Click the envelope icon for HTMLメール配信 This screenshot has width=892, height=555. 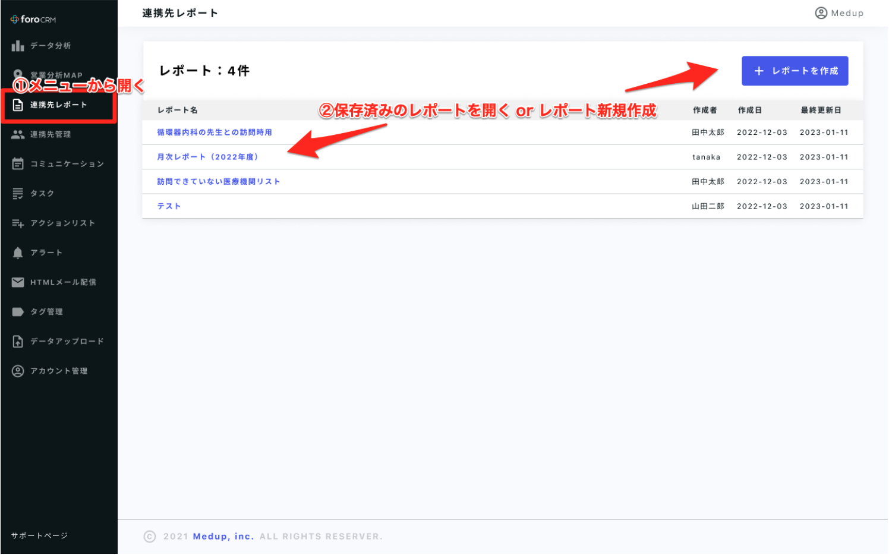18,283
